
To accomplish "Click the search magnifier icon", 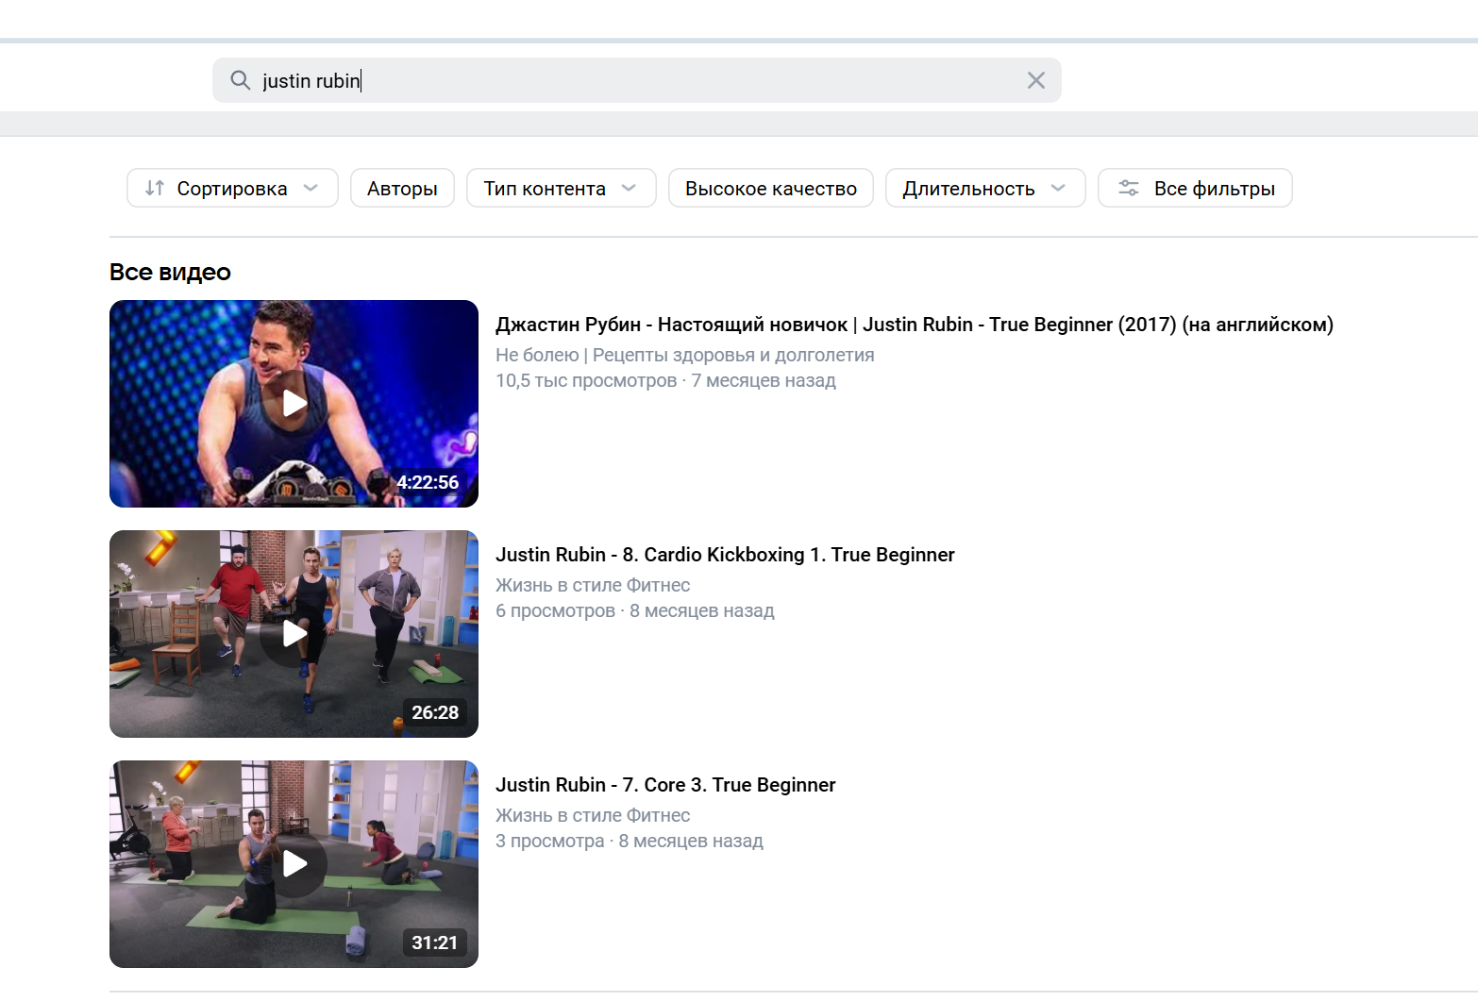I will pyautogui.click(x=241, y=80).
